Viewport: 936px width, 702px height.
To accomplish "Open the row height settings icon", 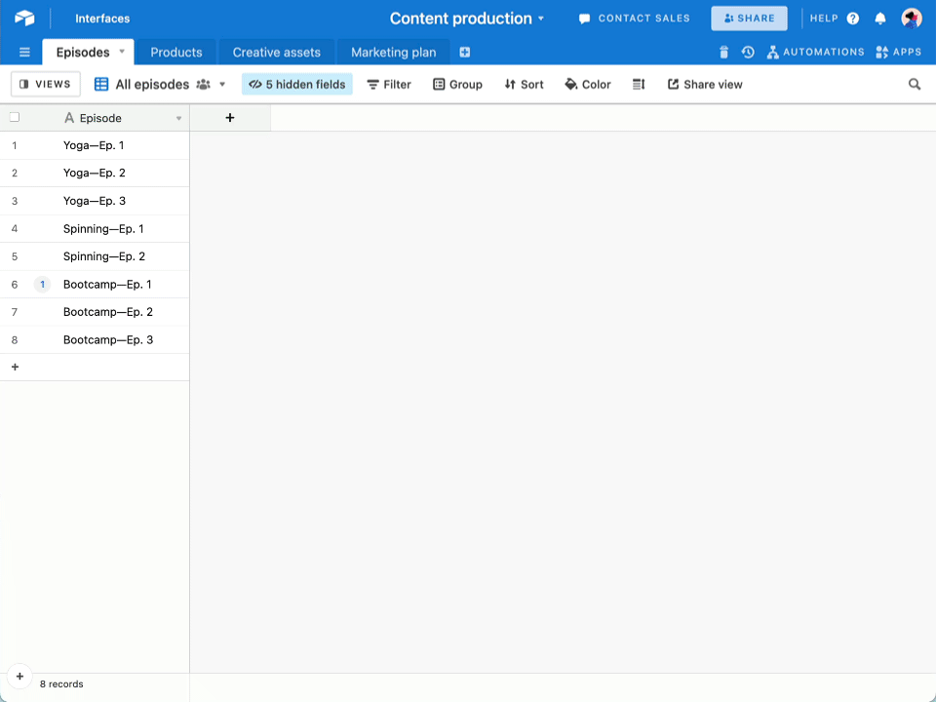I will pyautogui.click(x=639, y=84).
